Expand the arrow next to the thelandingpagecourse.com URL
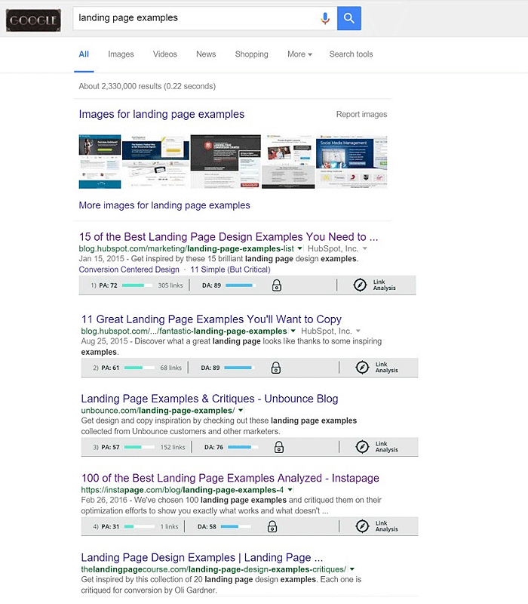 pyautogui.click(x=352, y=569)
